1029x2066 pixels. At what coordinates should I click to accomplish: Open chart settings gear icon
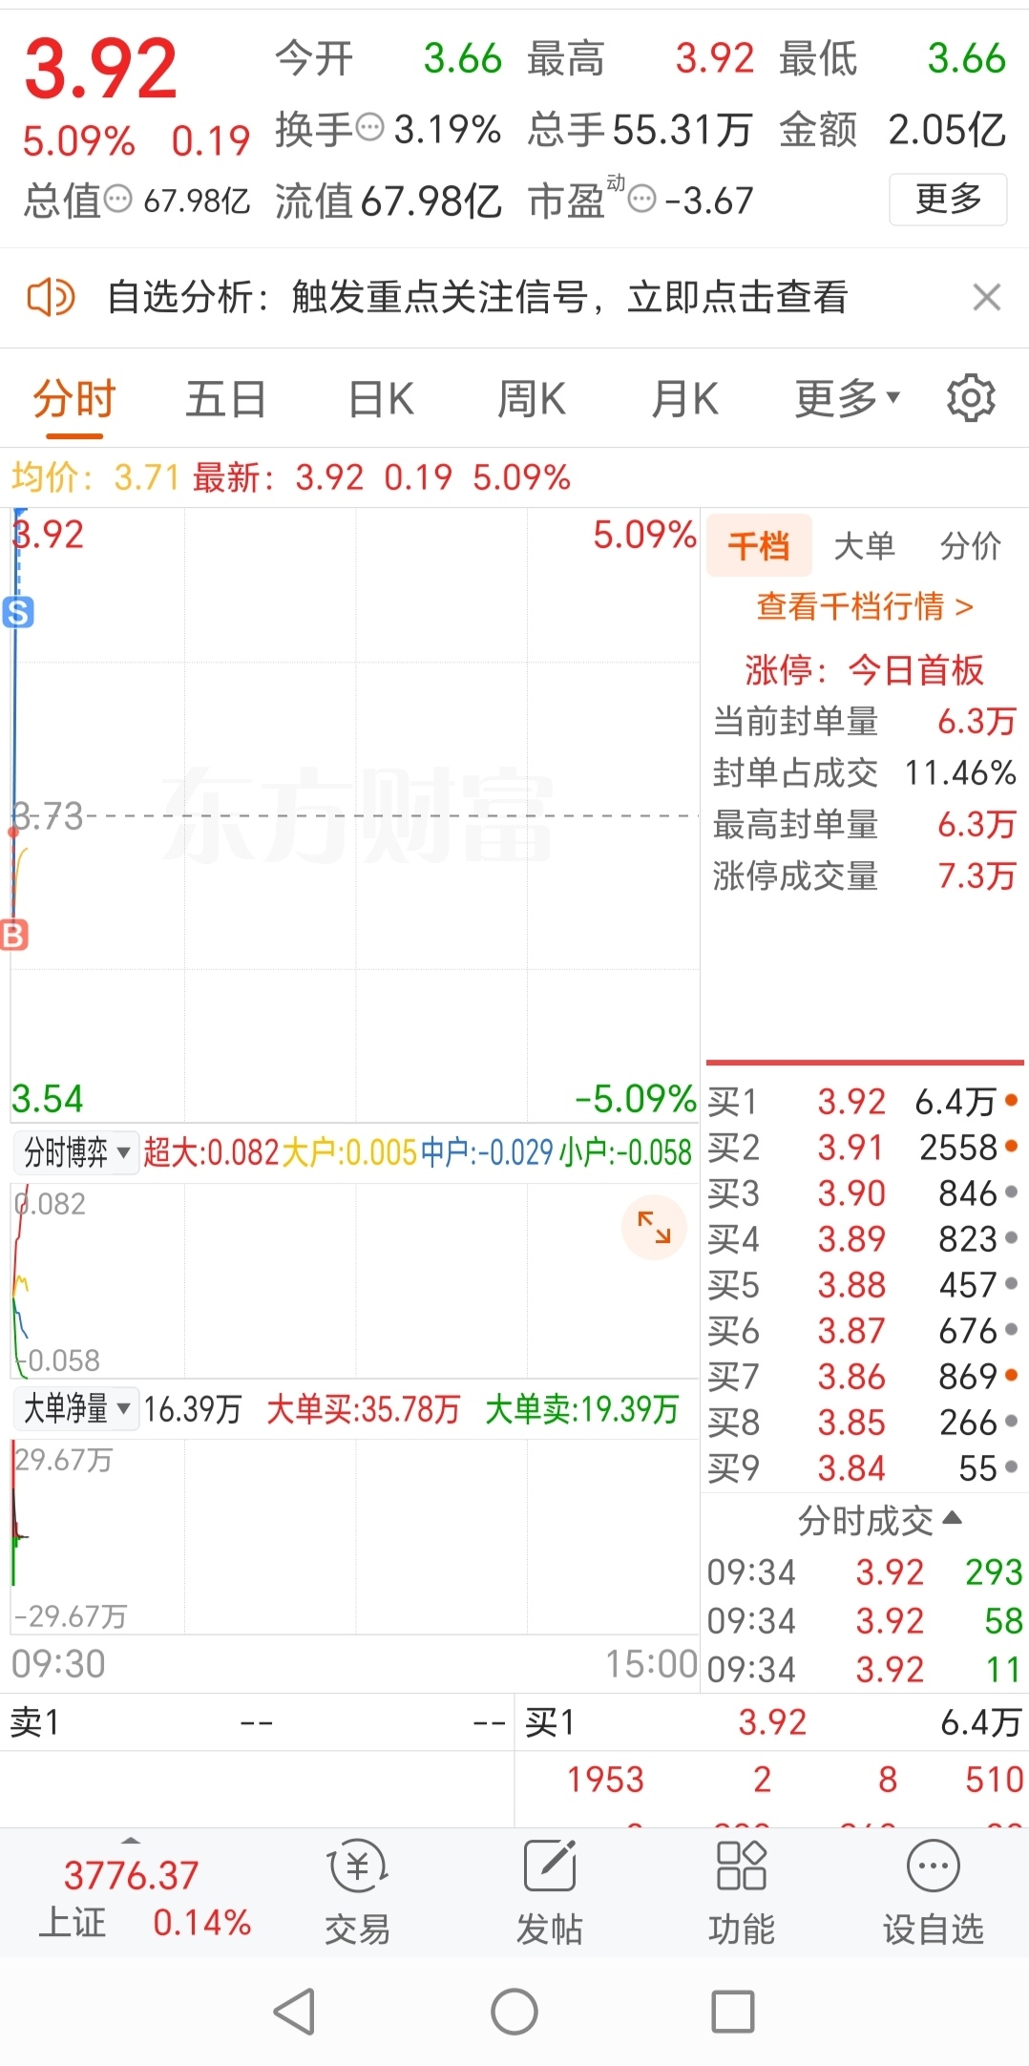(x=971, y=398)
